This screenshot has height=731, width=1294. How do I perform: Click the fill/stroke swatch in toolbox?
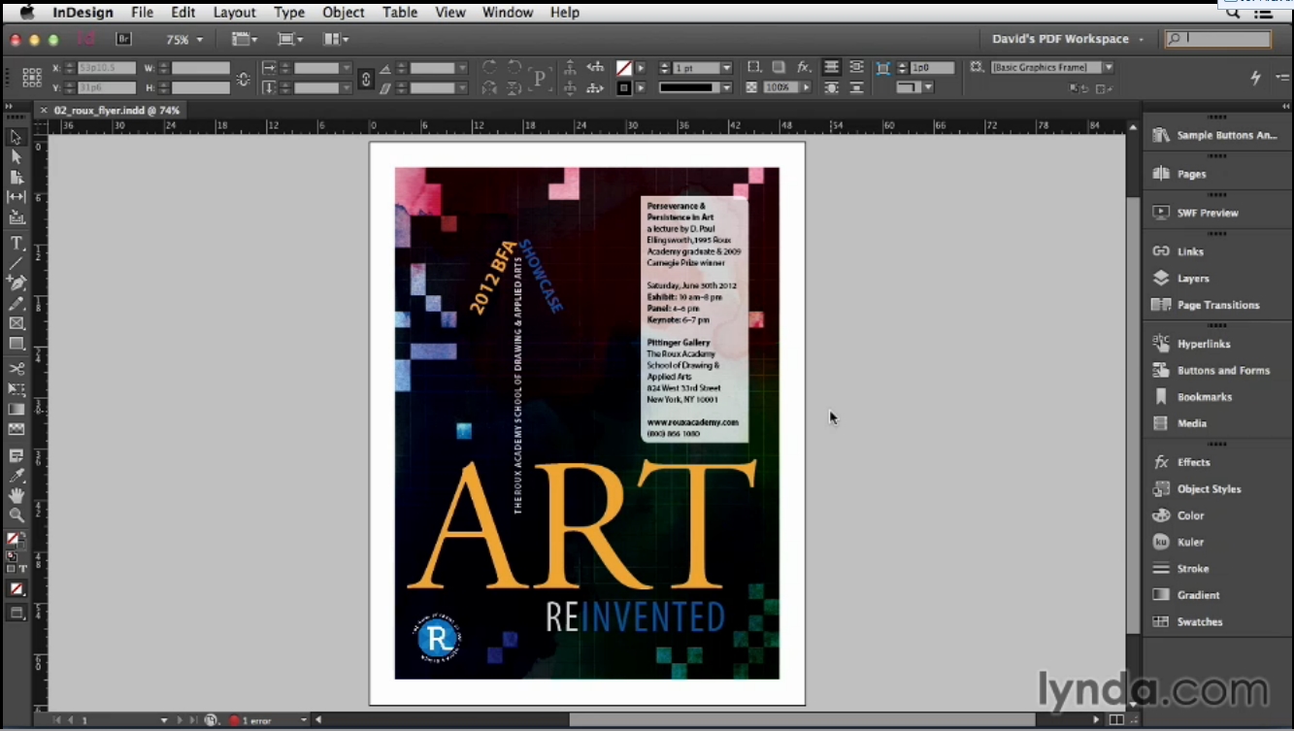pos(16,540)
